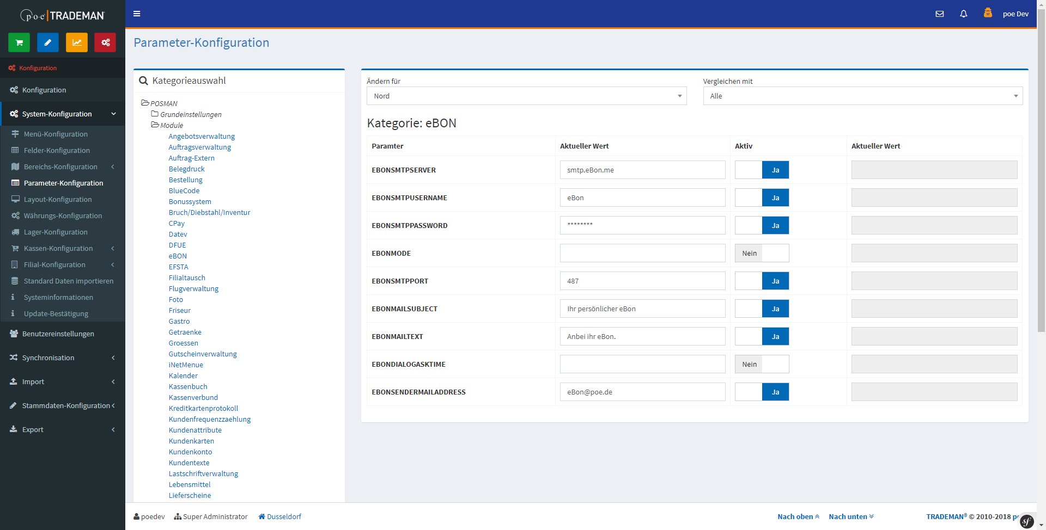Click the user avatar icon beside poe Dev

(x=988, y=13)
